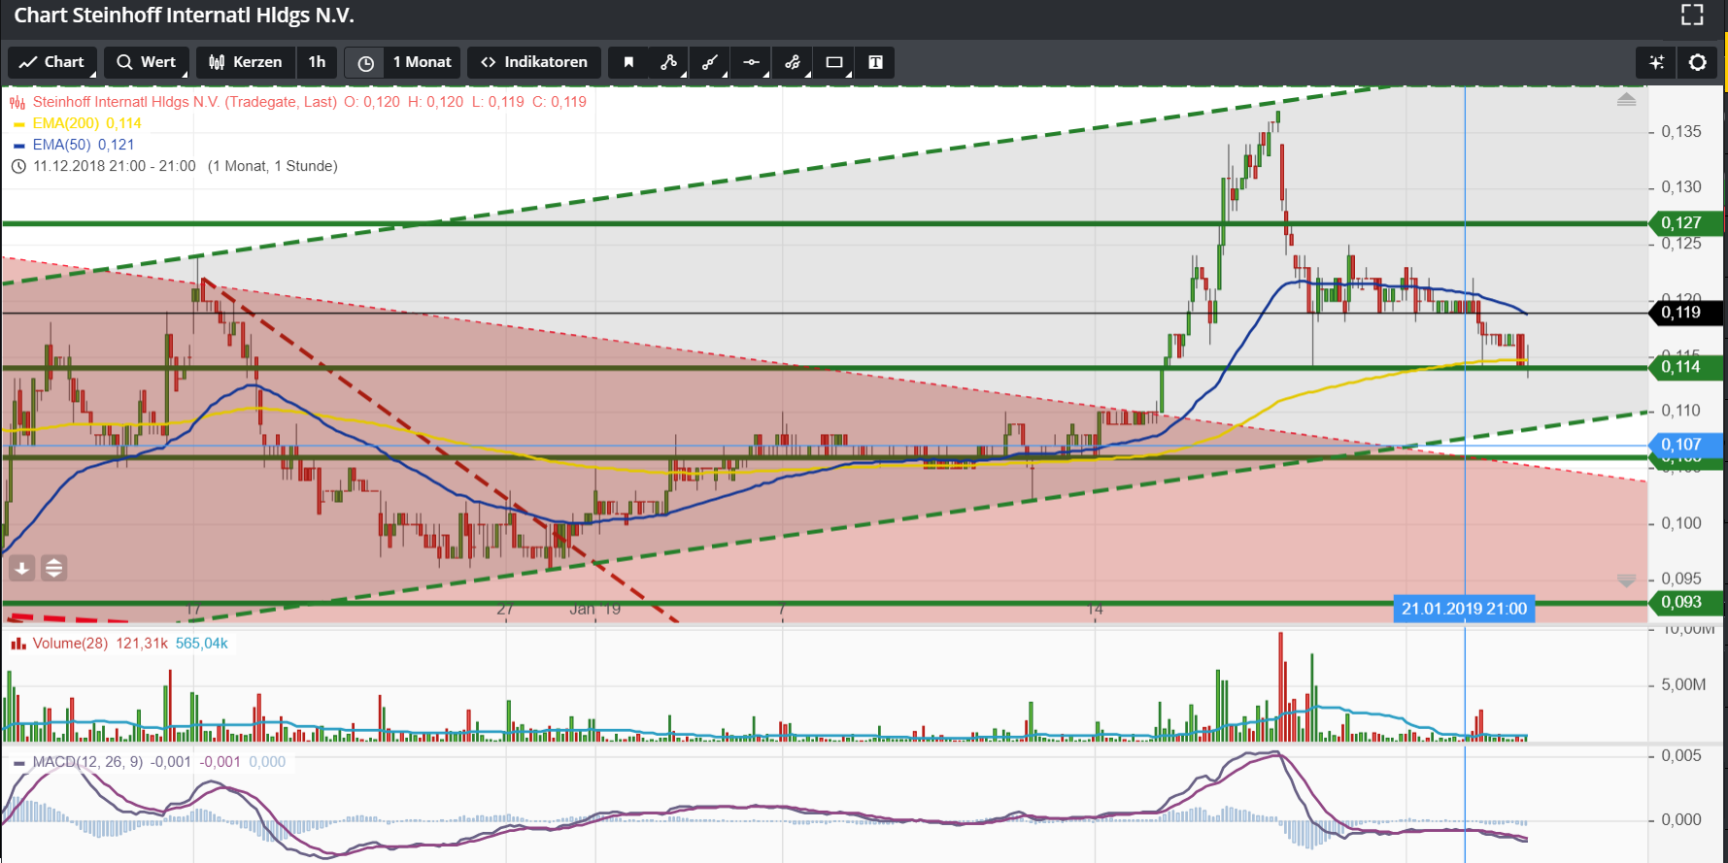Open the 1 Monat period selector
Screen dimensions: 1728x863
click(x=423, y=62)
